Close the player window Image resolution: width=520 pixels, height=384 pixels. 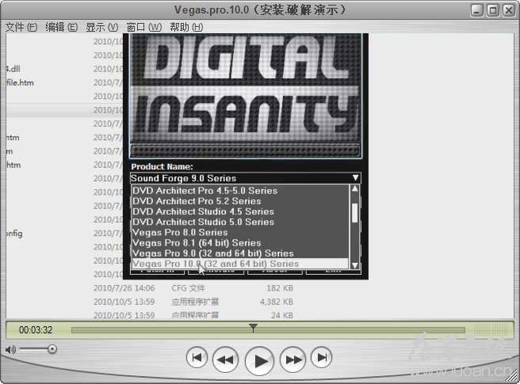[x=508, y=10]
